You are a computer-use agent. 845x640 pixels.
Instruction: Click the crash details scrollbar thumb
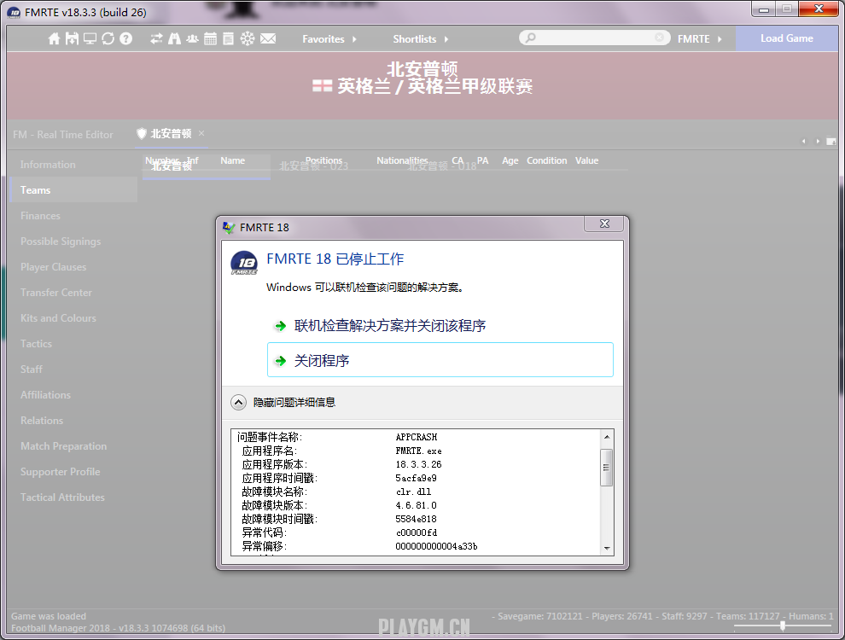[x=607, y=467]
